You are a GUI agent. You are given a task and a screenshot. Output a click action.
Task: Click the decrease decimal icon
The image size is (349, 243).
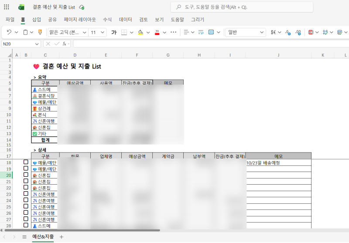pyautogui.click(x=288, y=33)
